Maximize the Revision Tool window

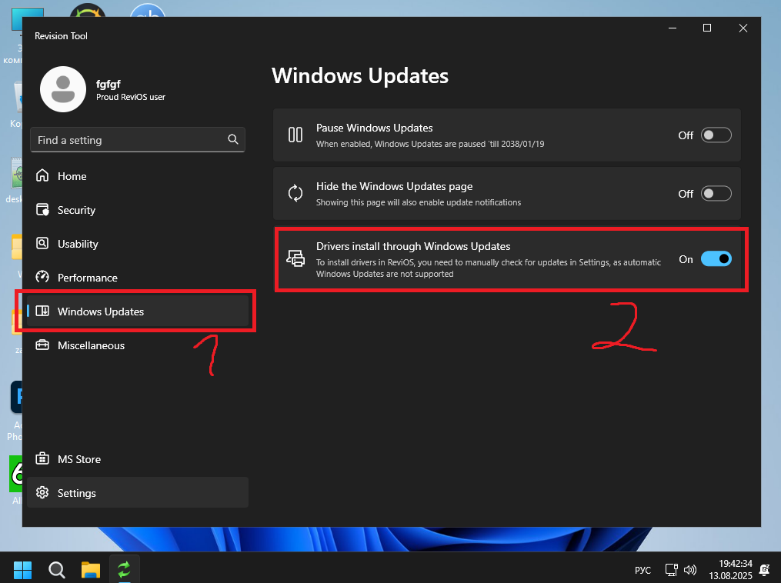707,28
